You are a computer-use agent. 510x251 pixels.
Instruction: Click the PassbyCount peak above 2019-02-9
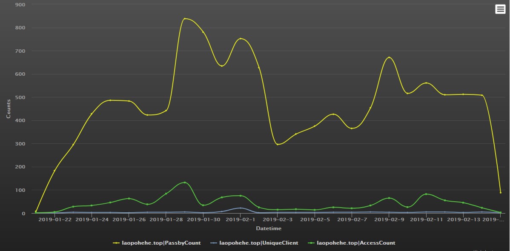click(x=389, y=57)
